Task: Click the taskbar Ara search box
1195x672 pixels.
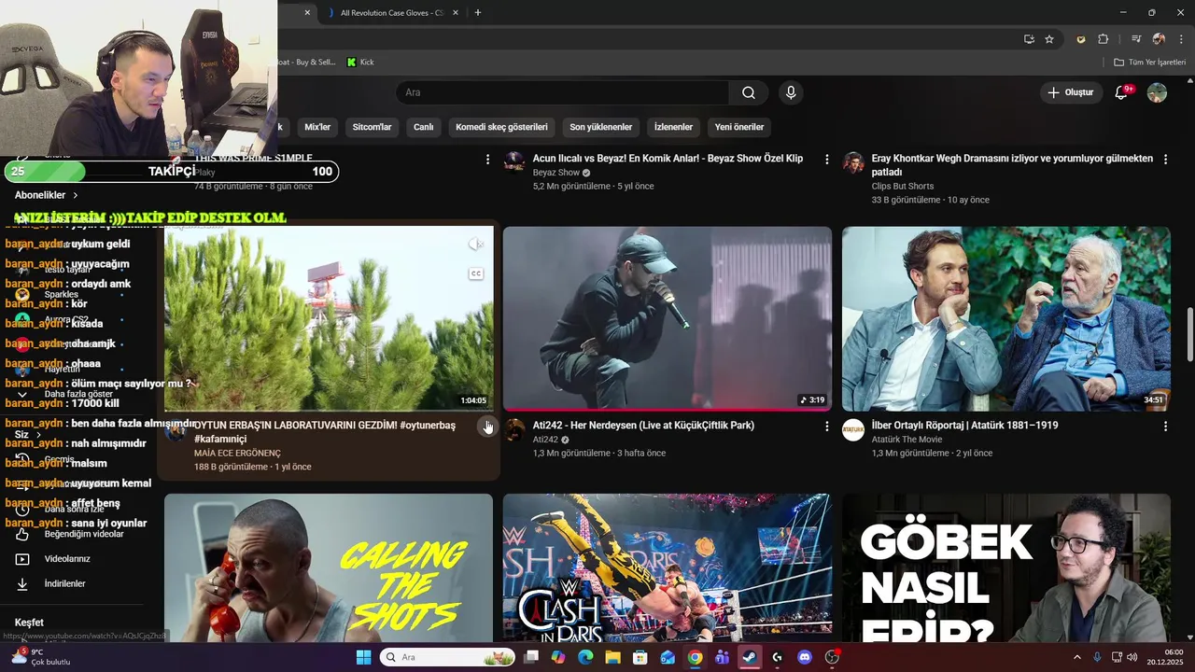Action: tap(448, 657)
